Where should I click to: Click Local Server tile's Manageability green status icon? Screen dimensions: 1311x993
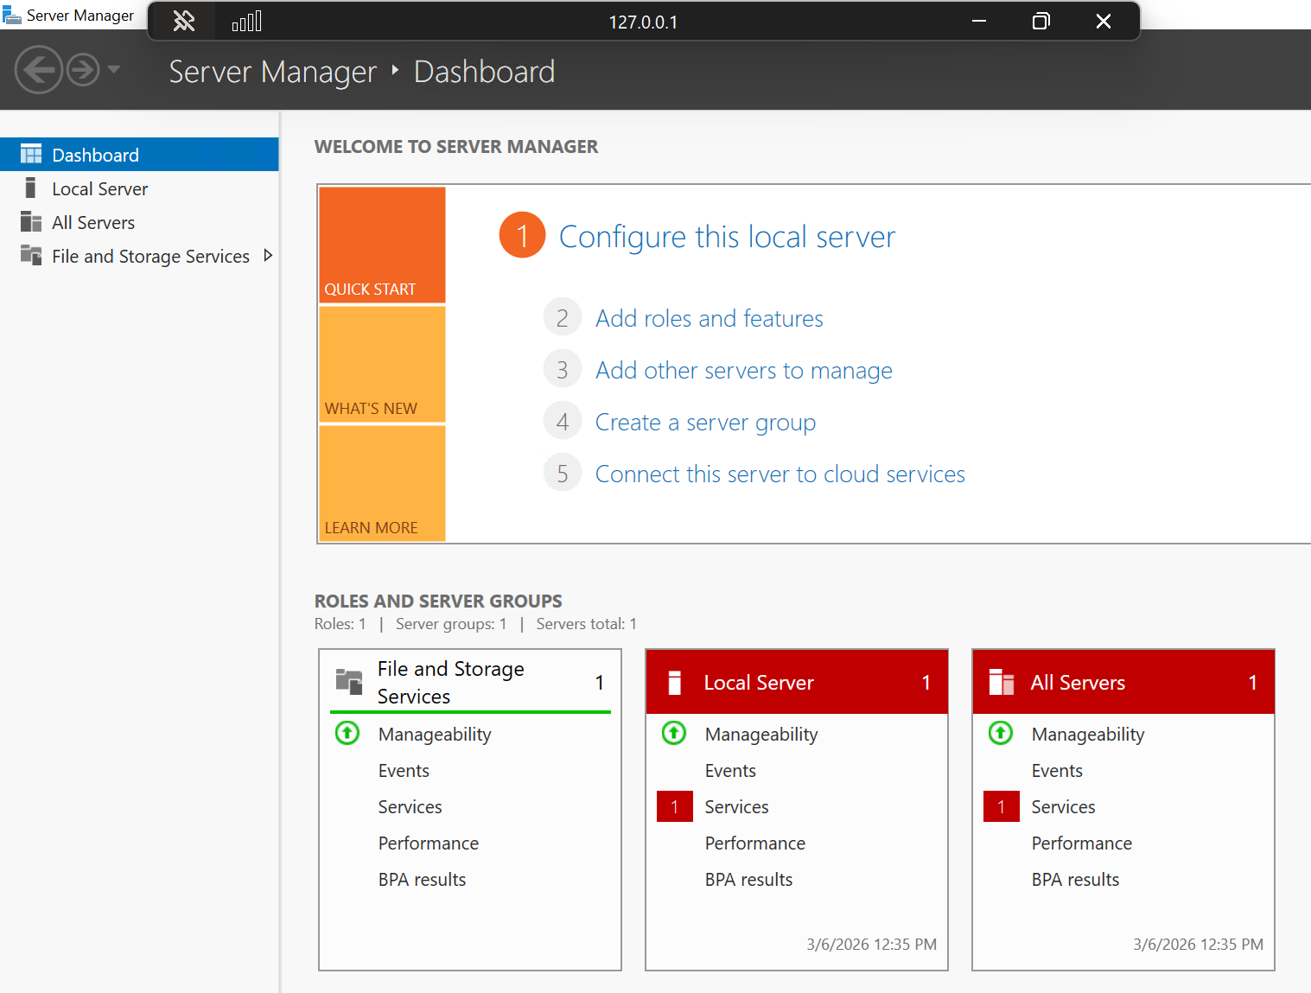tap(674, 734)
